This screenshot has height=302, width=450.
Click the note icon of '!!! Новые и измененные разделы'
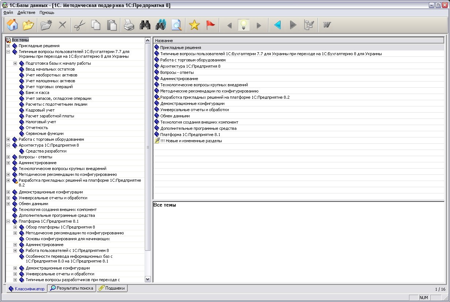click(x=157, y=141)
